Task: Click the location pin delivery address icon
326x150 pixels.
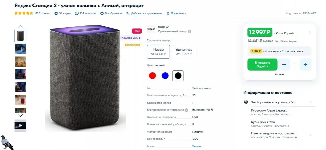Action: (246, 102)
